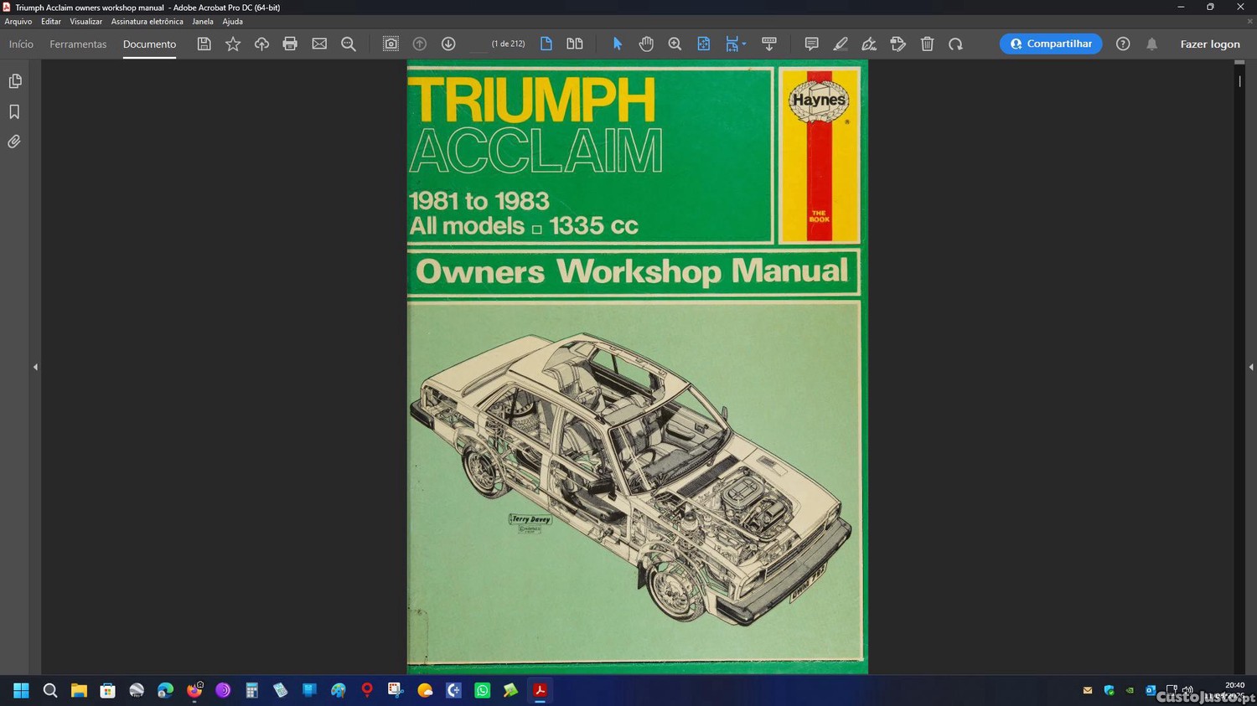
Task: Delete page using trash icon
Action: [927, 44]
